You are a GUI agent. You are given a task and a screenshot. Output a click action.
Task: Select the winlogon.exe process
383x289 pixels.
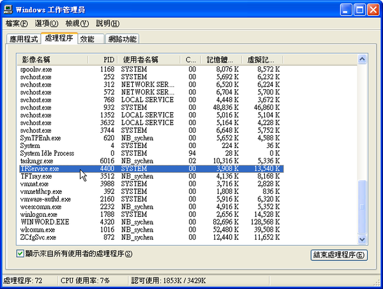click(151, 214)
